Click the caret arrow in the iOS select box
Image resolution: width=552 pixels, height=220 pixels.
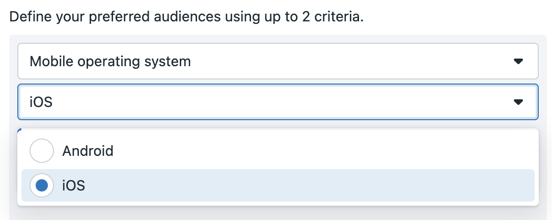(x=518, y=102)
